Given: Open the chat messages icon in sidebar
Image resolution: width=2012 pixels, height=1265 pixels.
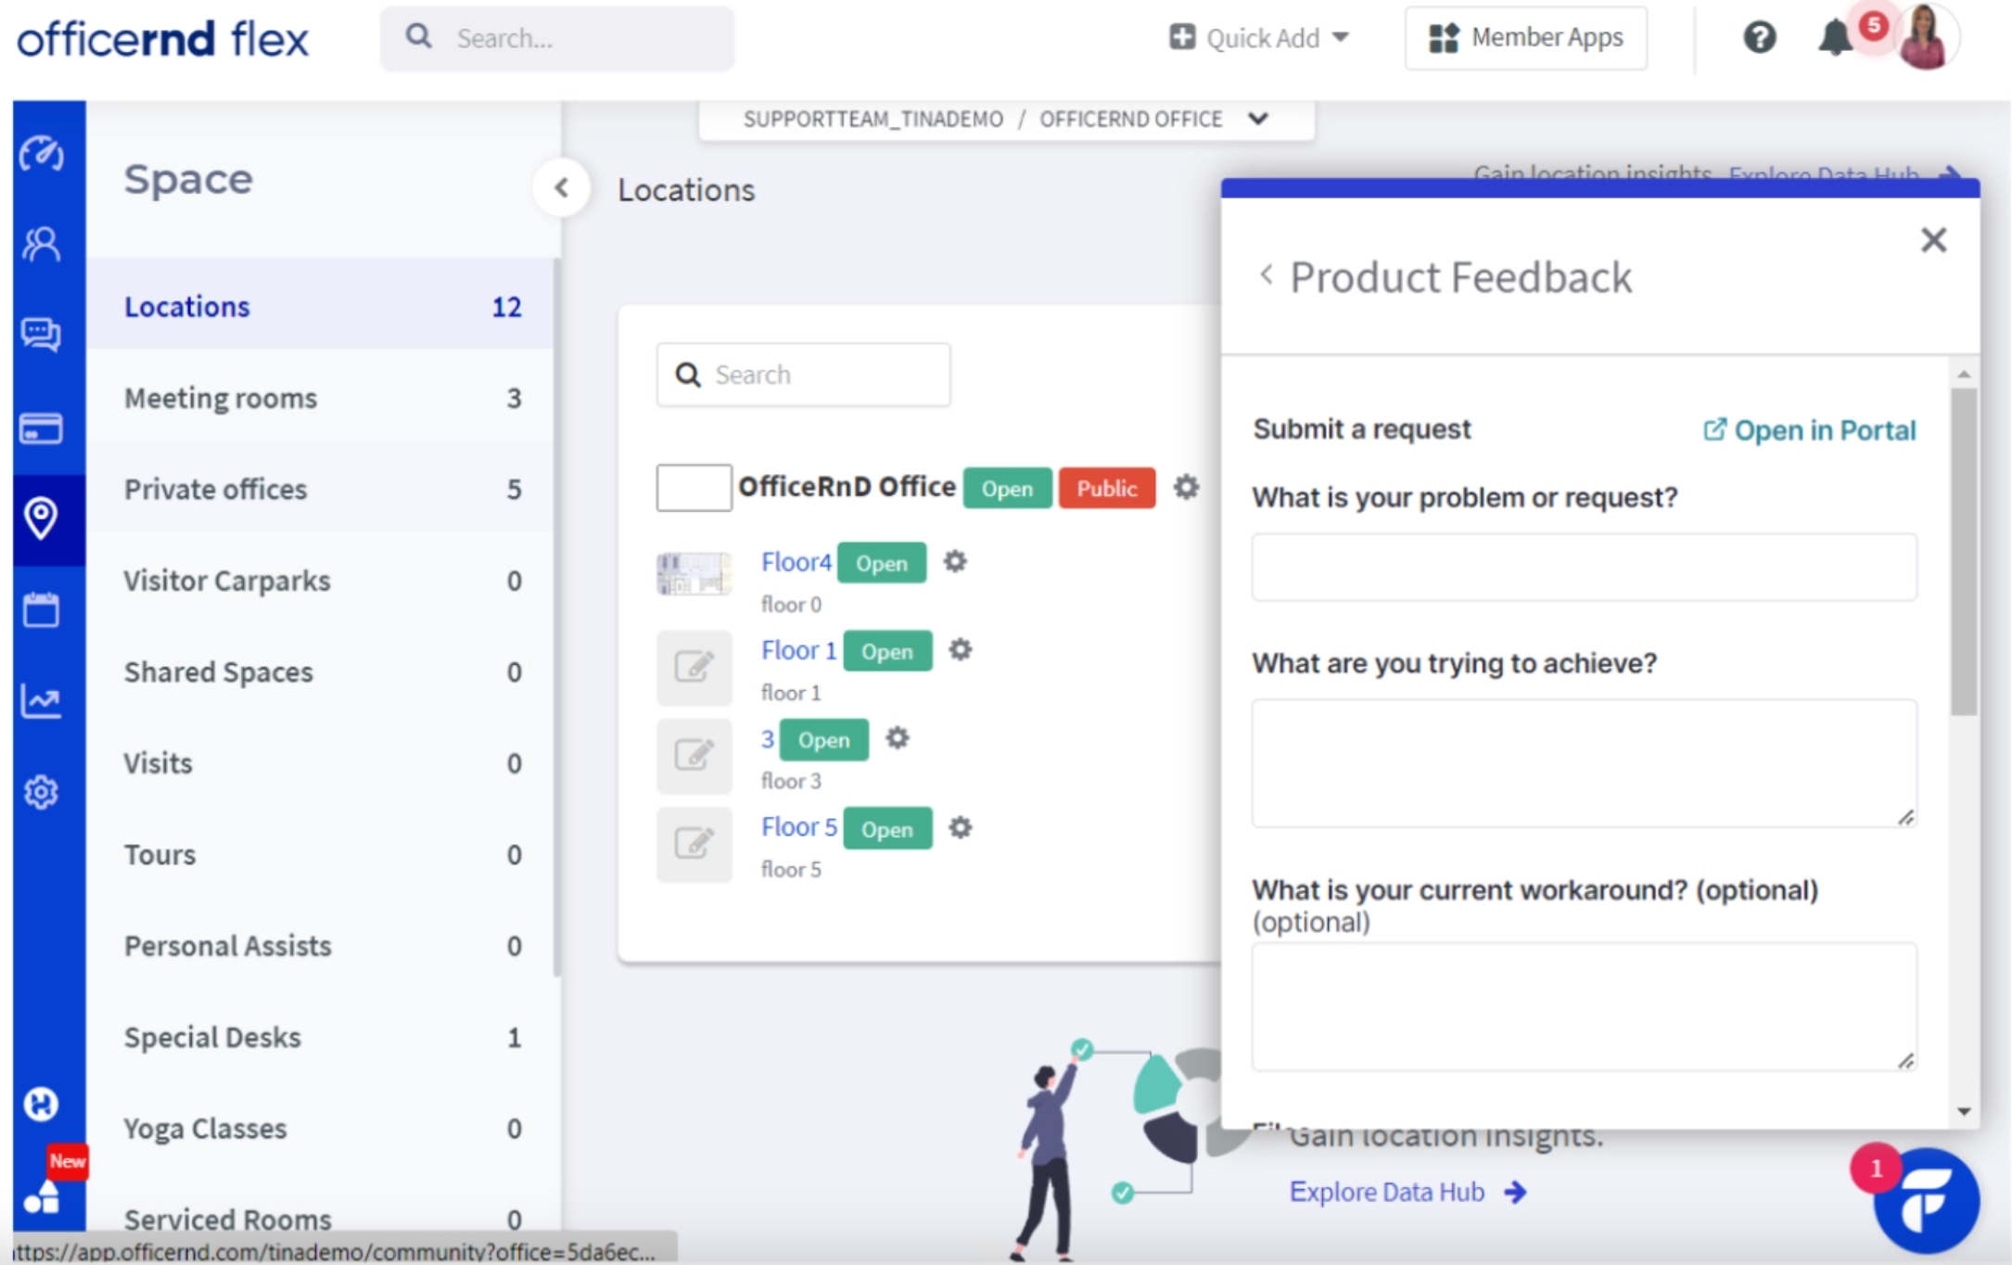Looking at the screenshot, I should (42, 334).
